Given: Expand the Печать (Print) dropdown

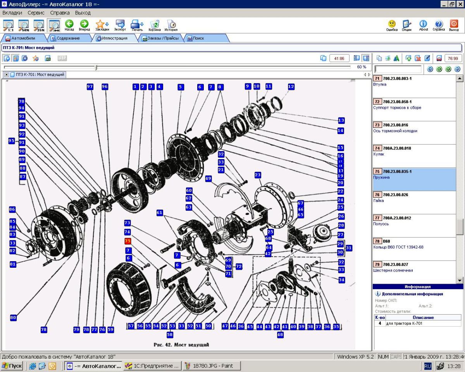Looking at the screenshot, I should 142,24.
